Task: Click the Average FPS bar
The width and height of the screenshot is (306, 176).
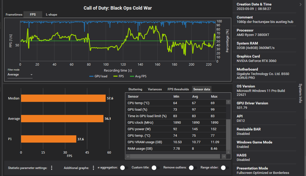Action: point(62,119)
